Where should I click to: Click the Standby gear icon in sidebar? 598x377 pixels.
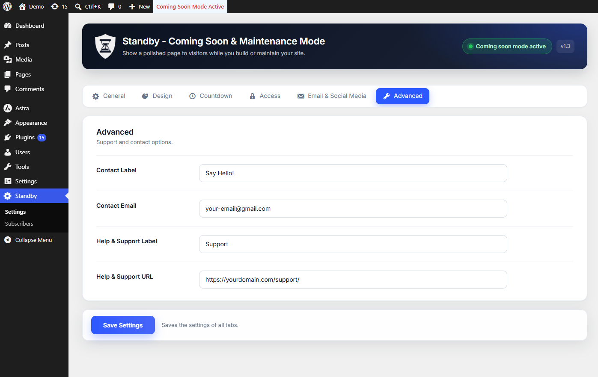click(x=8, y=196)
